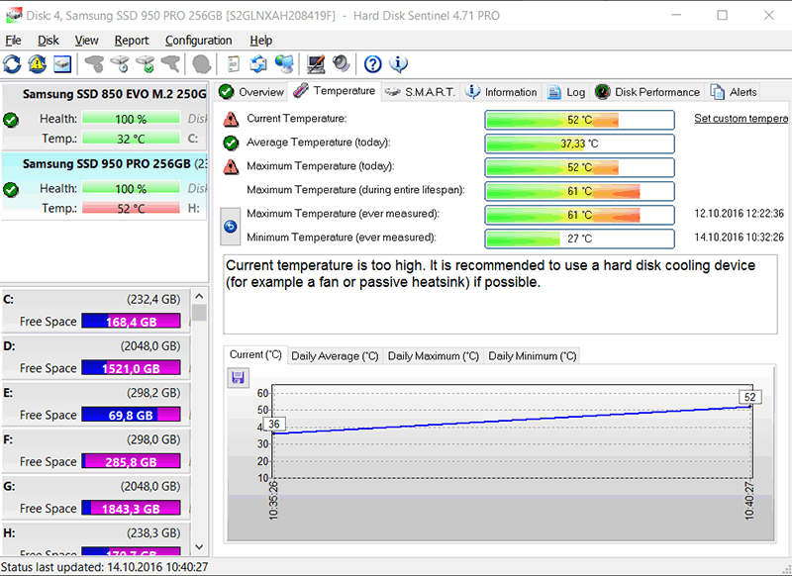
Task: Open the File menu
Action: (13, 41)
